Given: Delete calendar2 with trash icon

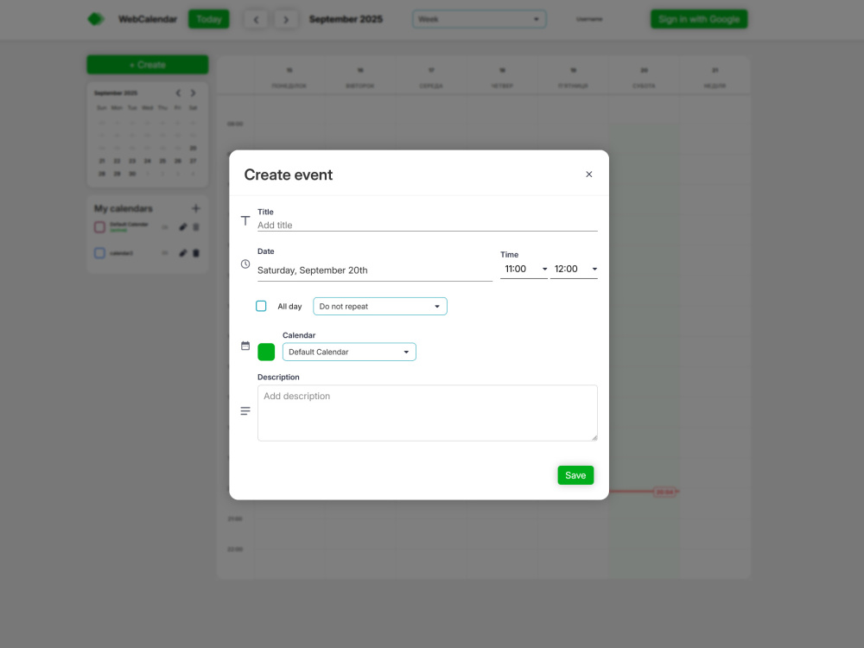Looking at the screenshot, I should tap(195, 253).
